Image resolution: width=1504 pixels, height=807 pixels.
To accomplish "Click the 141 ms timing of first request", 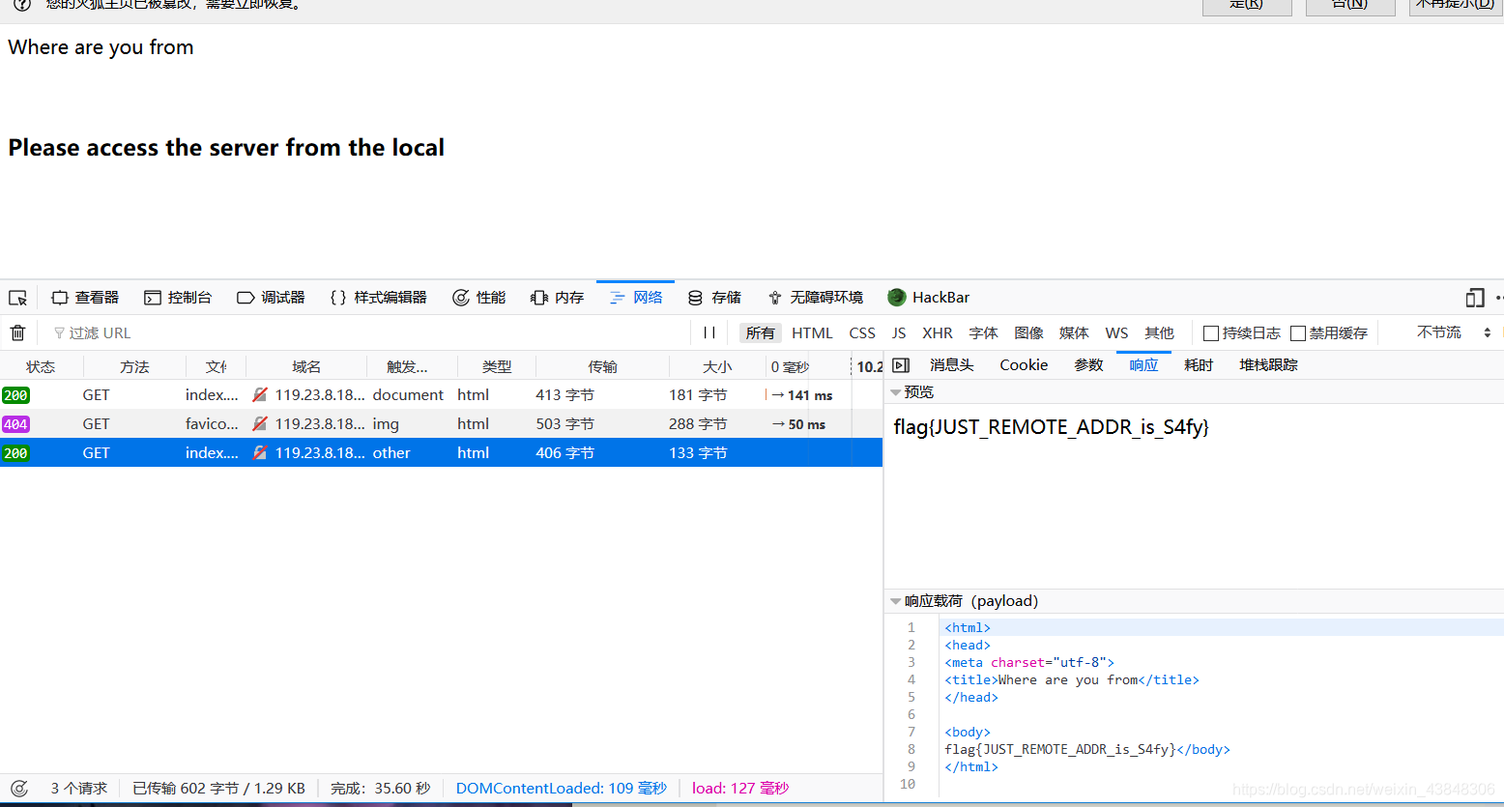I will coord(810,395).
